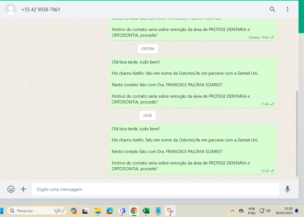Screen dimensions: 304x217
Task: Click yesterday's 'Me chamo Ketlin' message line
Action: tap(185, 73)
